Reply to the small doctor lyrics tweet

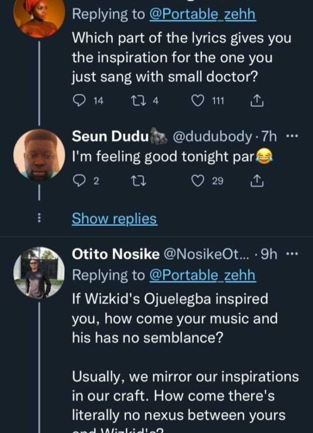tap(79, 101)
